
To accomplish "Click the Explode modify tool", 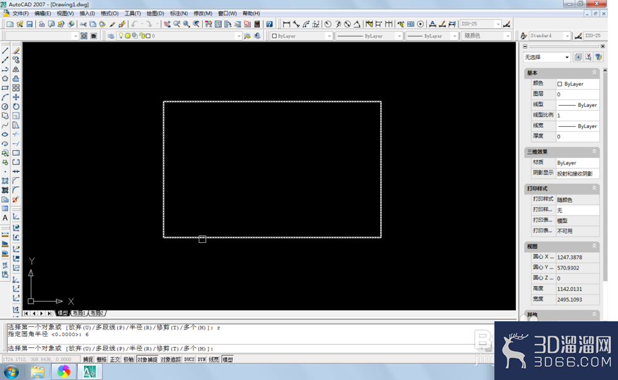I will coord(16,200).
